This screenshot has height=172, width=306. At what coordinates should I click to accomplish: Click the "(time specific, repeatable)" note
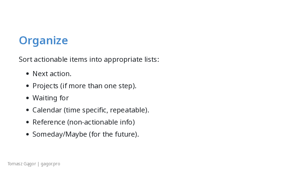click(x=106, y=110)
